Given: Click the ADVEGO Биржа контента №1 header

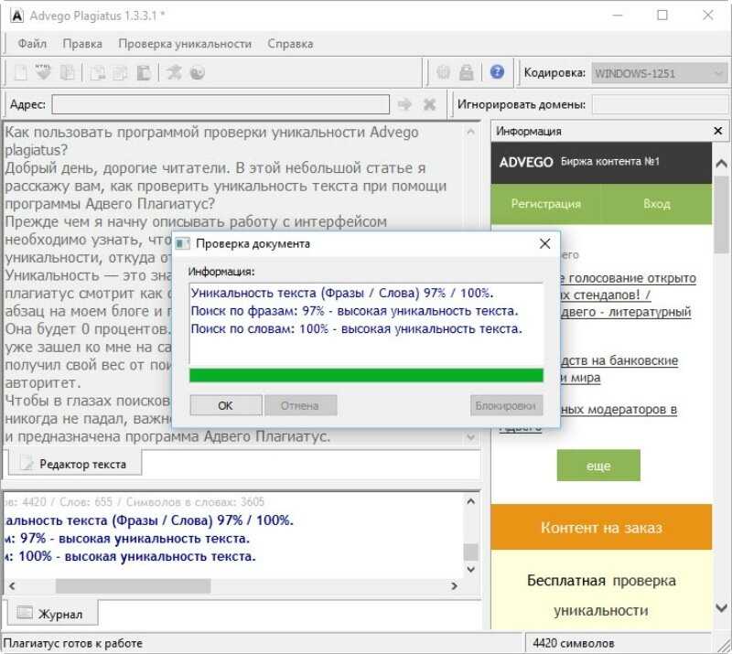Looking at the screenshot, I should (601, 162).
